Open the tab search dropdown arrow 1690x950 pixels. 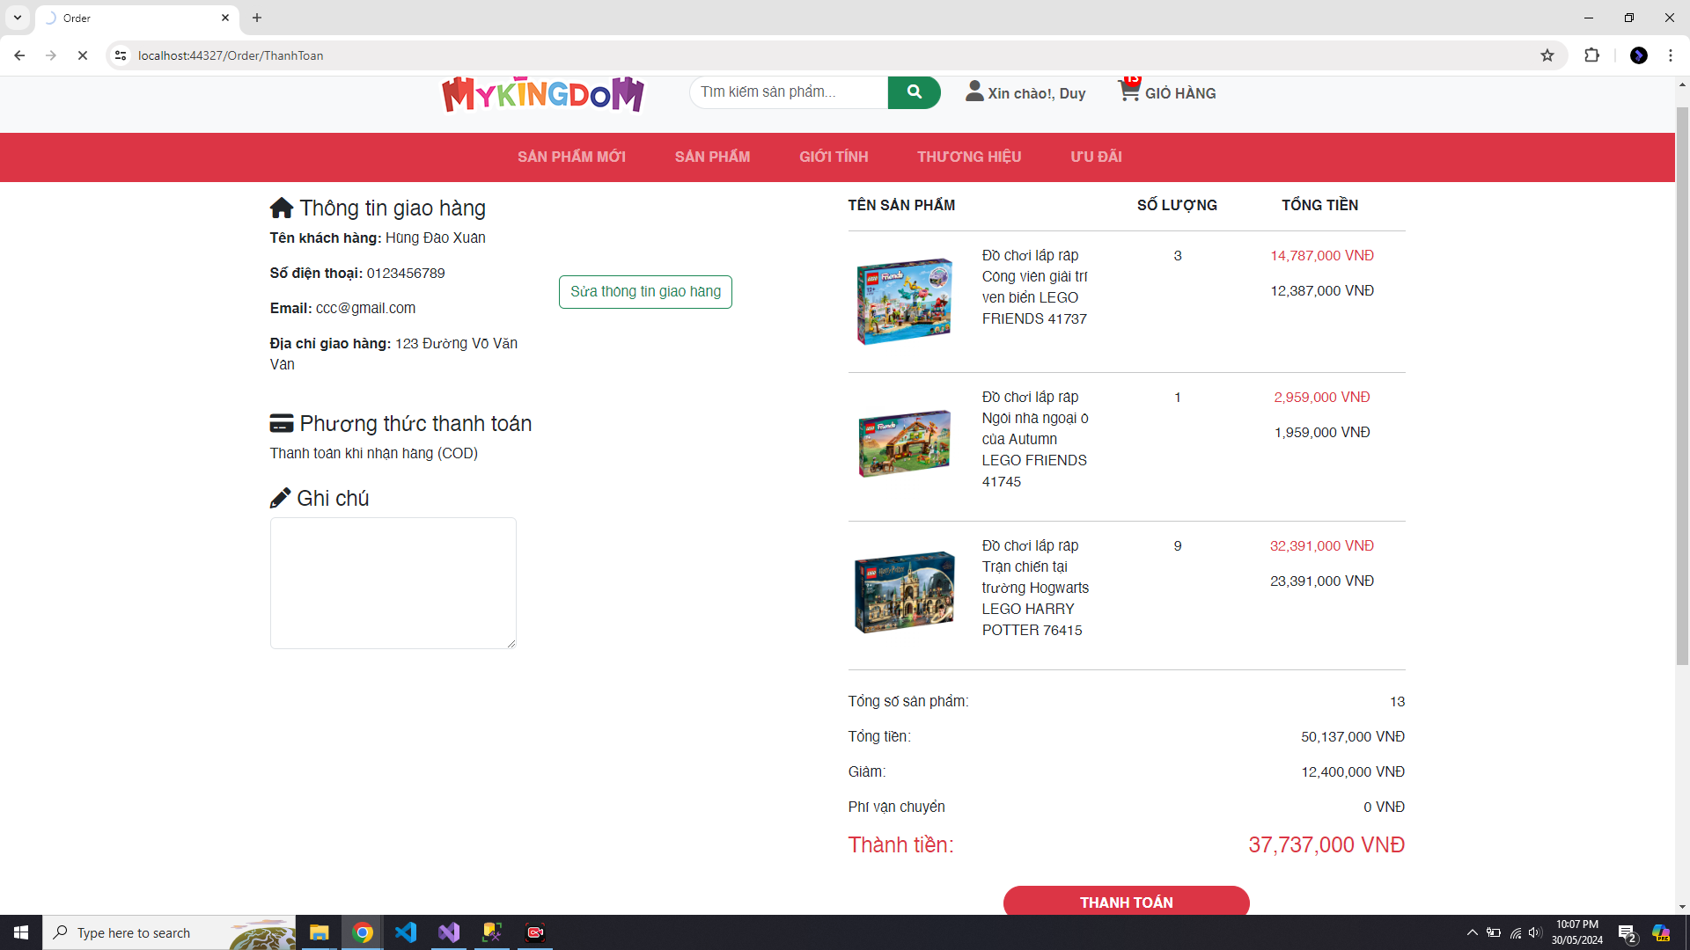[x=18, y=18]
